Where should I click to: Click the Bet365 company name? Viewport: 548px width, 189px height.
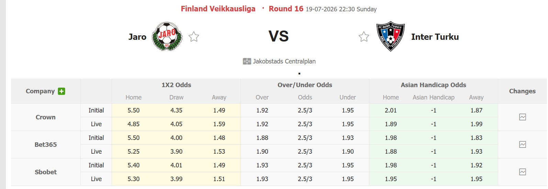[x=46, y=145]
